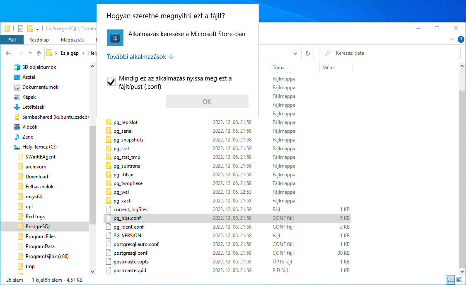Image resolution: width=466 pixels, height=285 pixels.
Task: Select the PG_VERSION file icon
Action: [109, 236]
